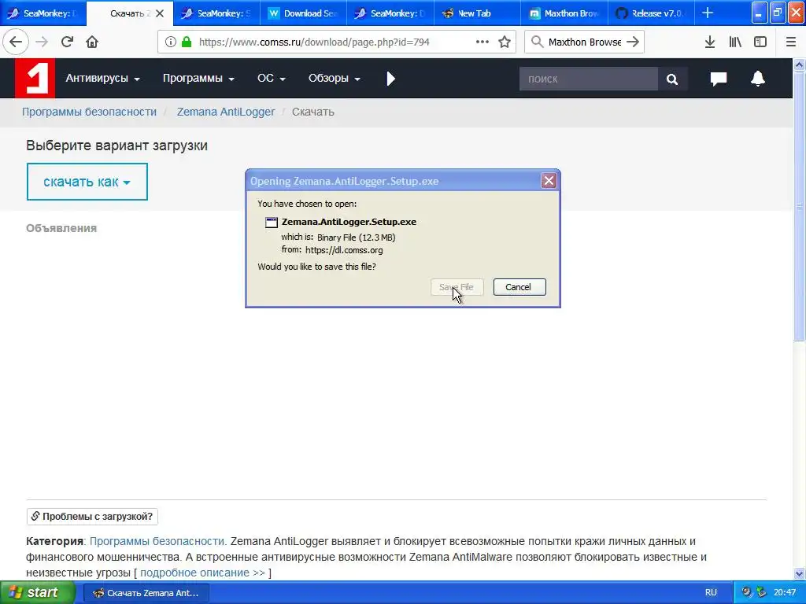Open подробное описание >> link
The image size is (806, 604).
(x=202, y=573)
